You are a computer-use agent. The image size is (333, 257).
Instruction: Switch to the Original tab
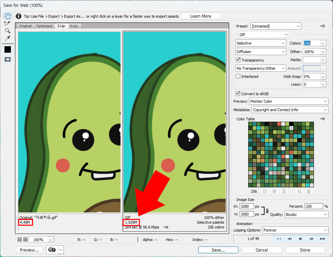coord(25,26)
